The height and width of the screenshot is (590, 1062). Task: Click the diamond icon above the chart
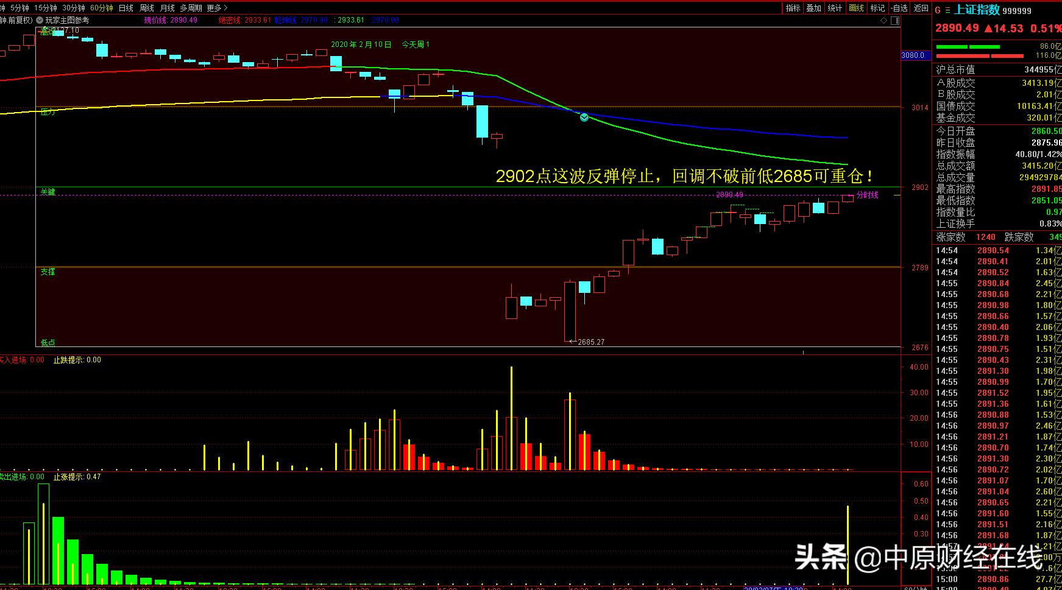(x=884, y=21)
